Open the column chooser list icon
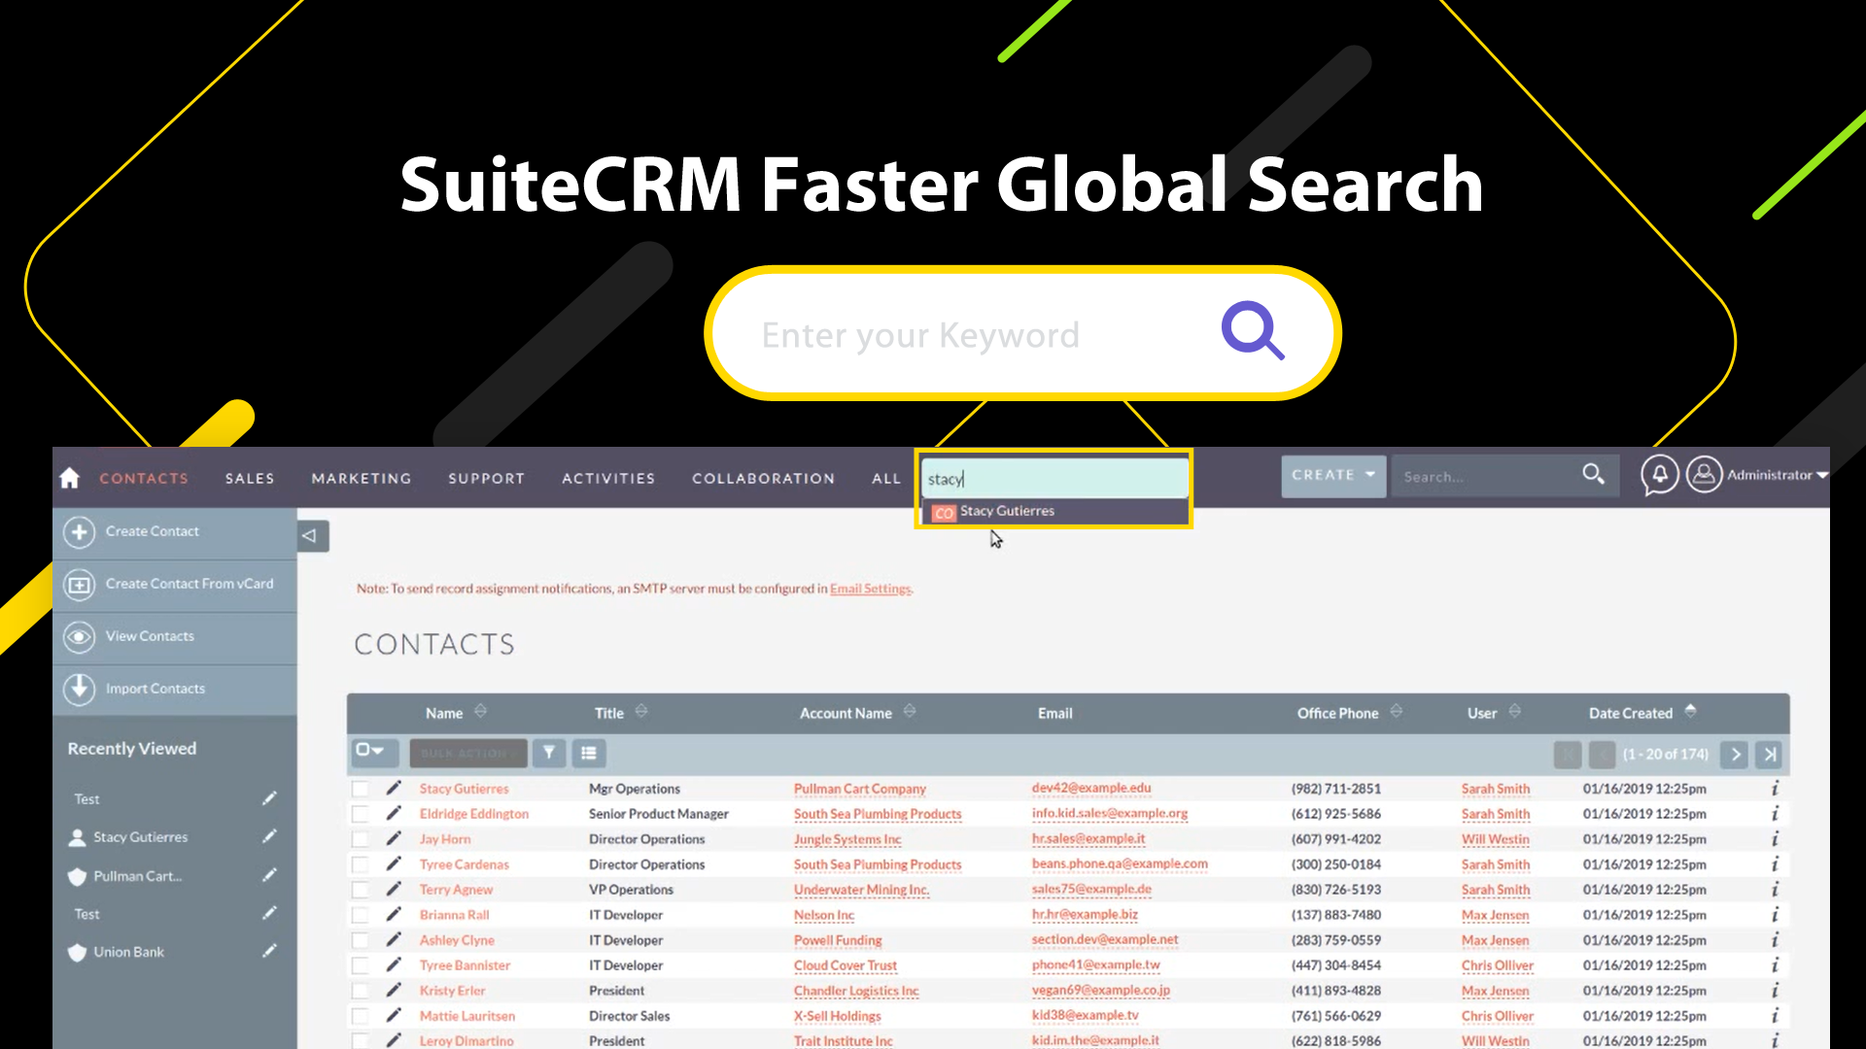 pyautogui.click(x=589, y=753)
